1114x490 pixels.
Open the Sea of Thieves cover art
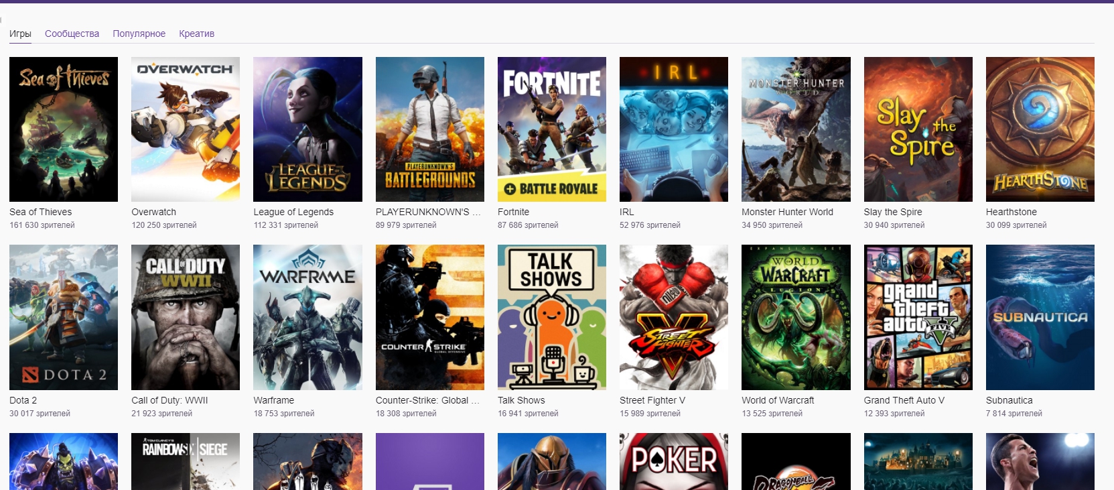point(64,129)
